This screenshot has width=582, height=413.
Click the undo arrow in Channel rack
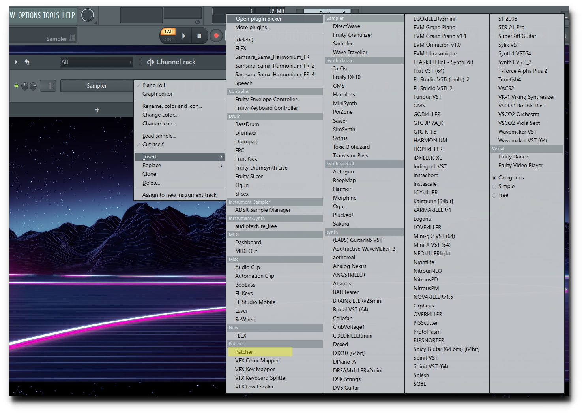[27, 62]
